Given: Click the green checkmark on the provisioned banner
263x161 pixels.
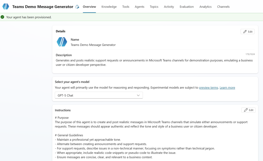Looking at the screenshot, I should point(2,17).
